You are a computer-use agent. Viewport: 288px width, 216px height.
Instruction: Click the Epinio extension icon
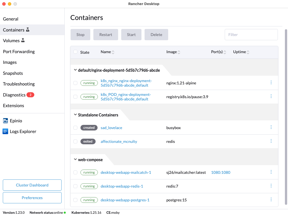(x=5, y=121)
